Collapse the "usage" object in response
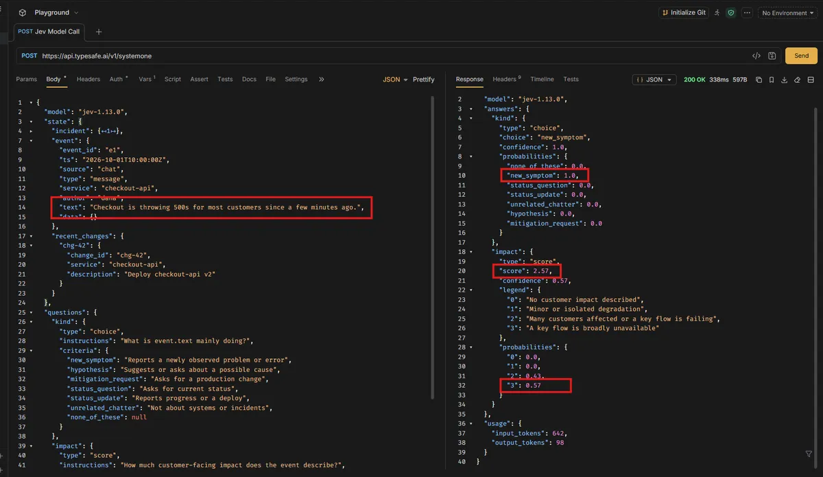Viewport: 823px width, 477px height. click(x=470, y=423)
